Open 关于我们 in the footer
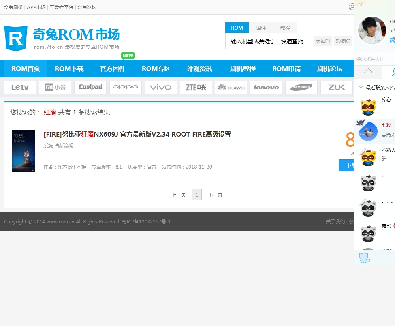 coord(335,222)
